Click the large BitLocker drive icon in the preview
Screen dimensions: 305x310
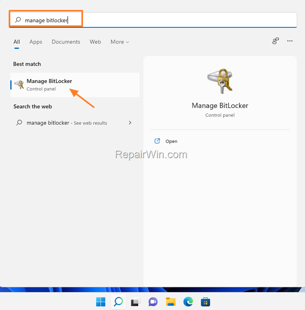pyautogui.click(x=220, y=81)
